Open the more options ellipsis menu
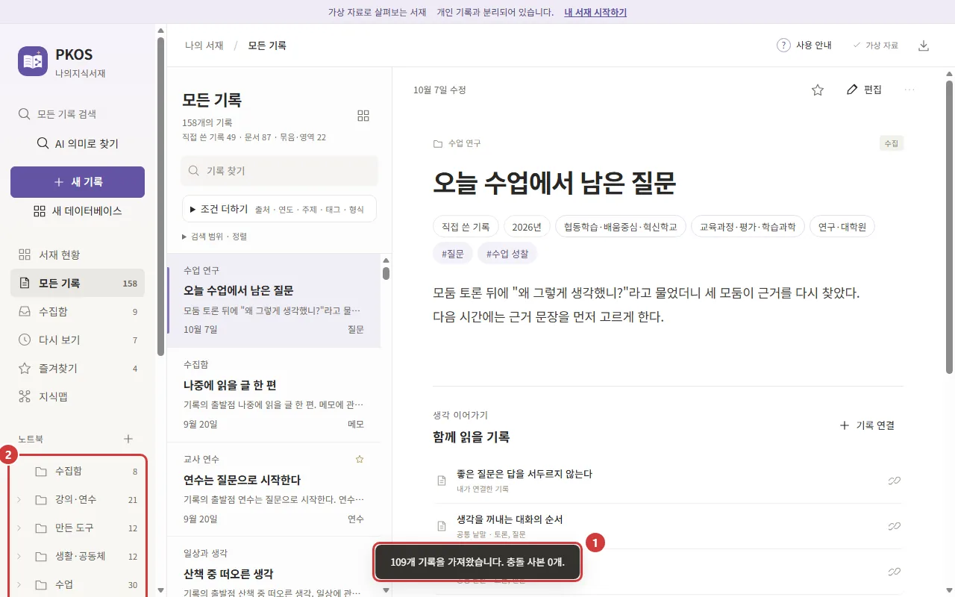The image size is (955, 597). pyautogui.click(x=909, y=90)
